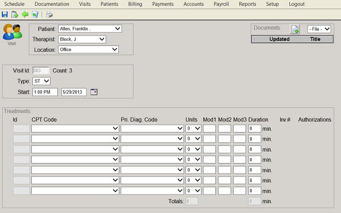Open the last row CPT Code dropdown

click(x=75, y=191)
